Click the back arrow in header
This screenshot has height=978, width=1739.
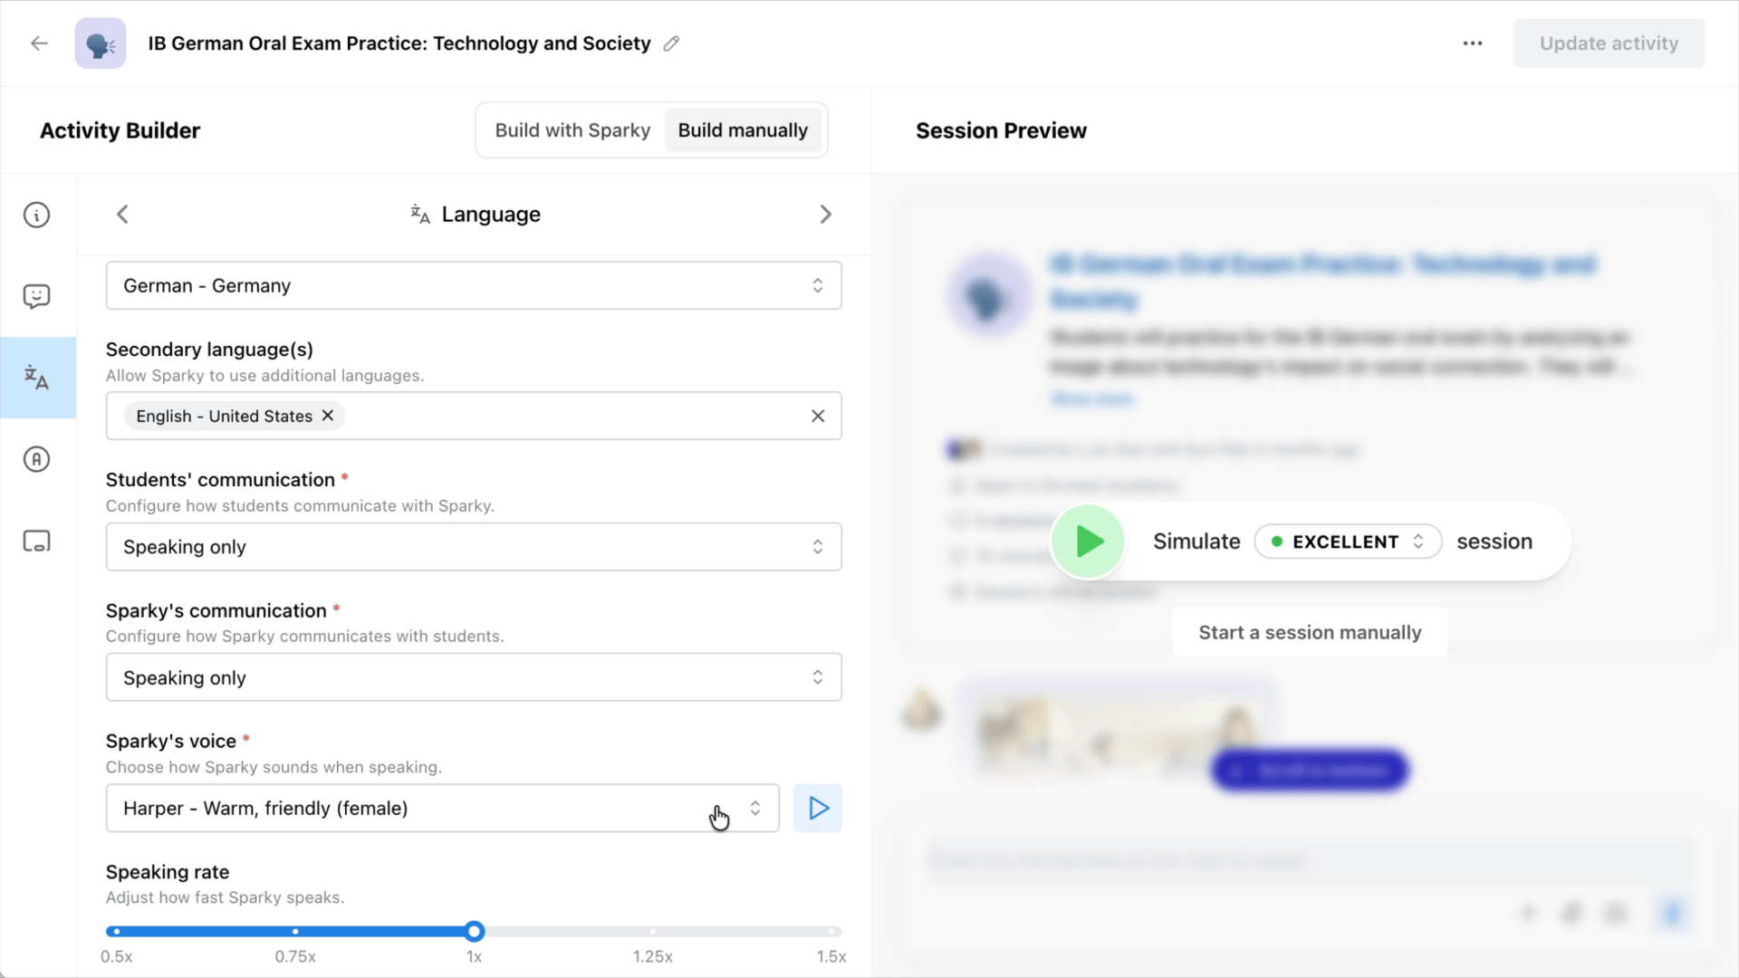39,43
